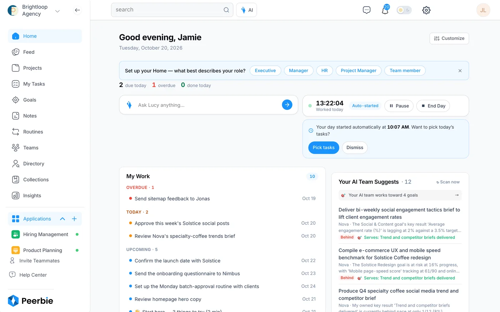This screenshot has height=312, width=500.
Task: Click the Routines loop icon in sidebar
Action: pyautogui.click(x=15, y=132)
